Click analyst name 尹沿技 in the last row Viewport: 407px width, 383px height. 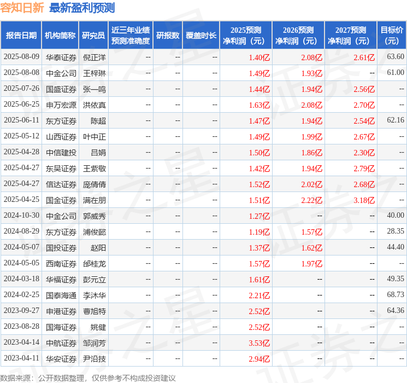[x=94, y=359]
